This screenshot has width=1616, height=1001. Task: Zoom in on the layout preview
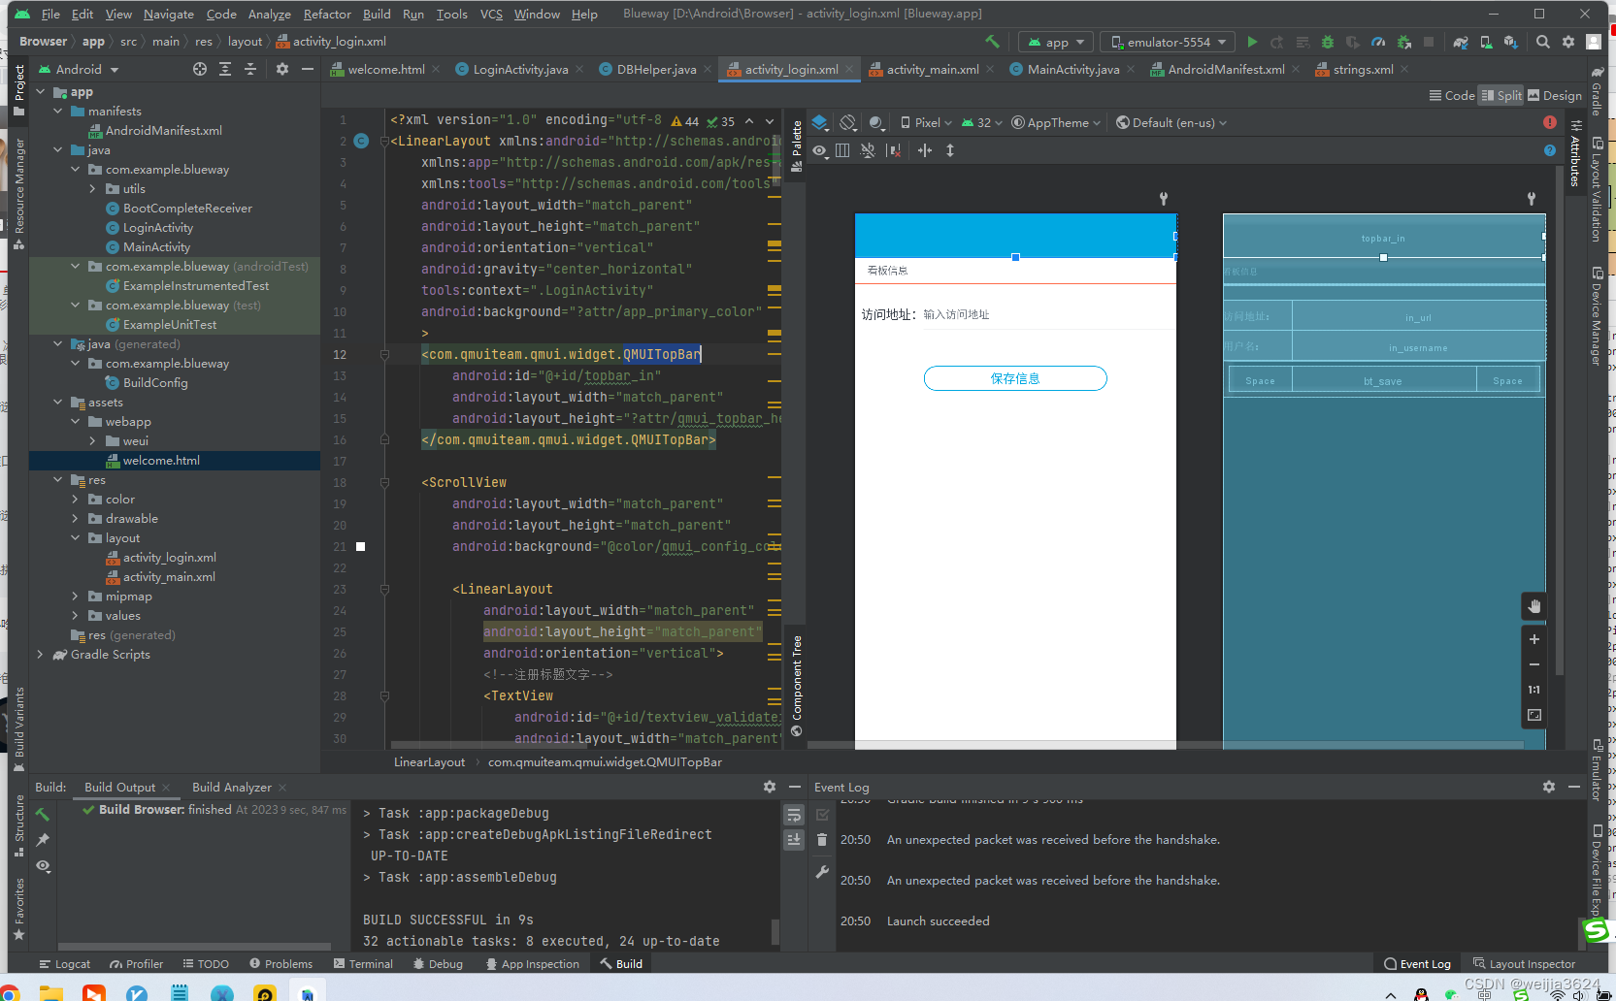pyautogui.click(x=1534, y=639)
